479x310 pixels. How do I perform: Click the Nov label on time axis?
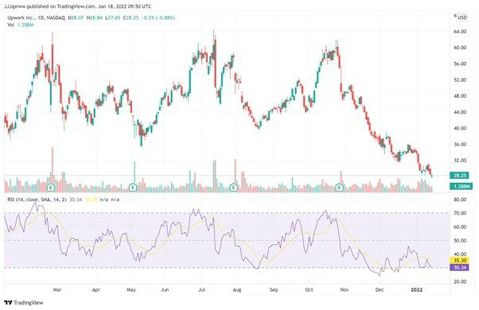click(345, 289)
